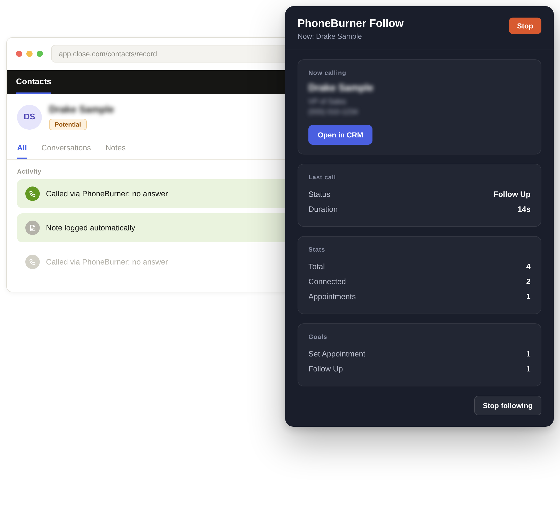This screenshot has height=529, width=560.
Task: Click the Follow Up goal count "1"
Action: [x=528, y=369]
